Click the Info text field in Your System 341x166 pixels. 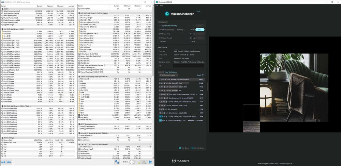coord(189,66)
